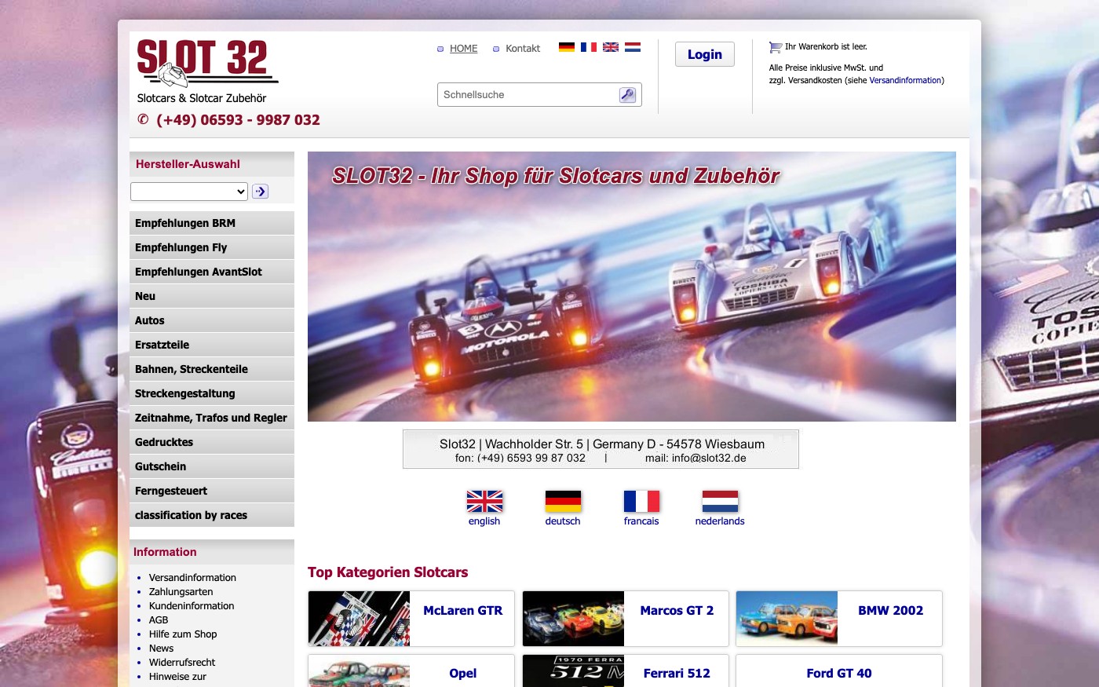1099x687 pixels.
Task: Open the Ford GT 40 category link
Action: tap(839, 674)
